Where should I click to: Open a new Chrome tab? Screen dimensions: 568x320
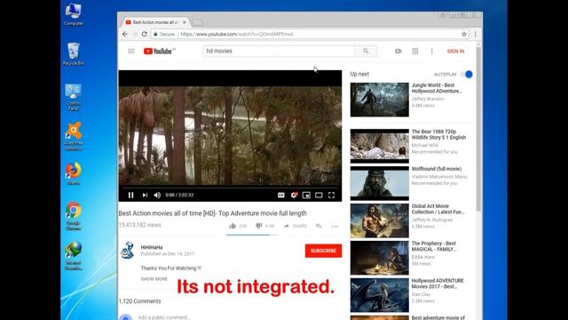tap(197, 22)
